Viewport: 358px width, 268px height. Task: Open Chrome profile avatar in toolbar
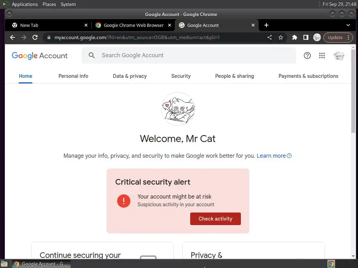point(317,37)
